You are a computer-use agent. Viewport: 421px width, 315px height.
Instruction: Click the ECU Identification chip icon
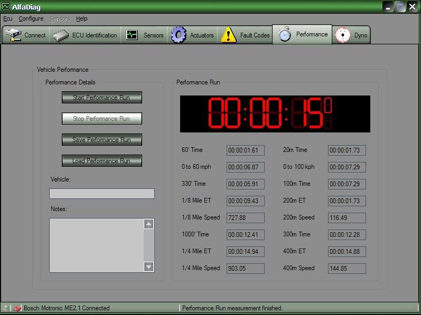[61, 35]
